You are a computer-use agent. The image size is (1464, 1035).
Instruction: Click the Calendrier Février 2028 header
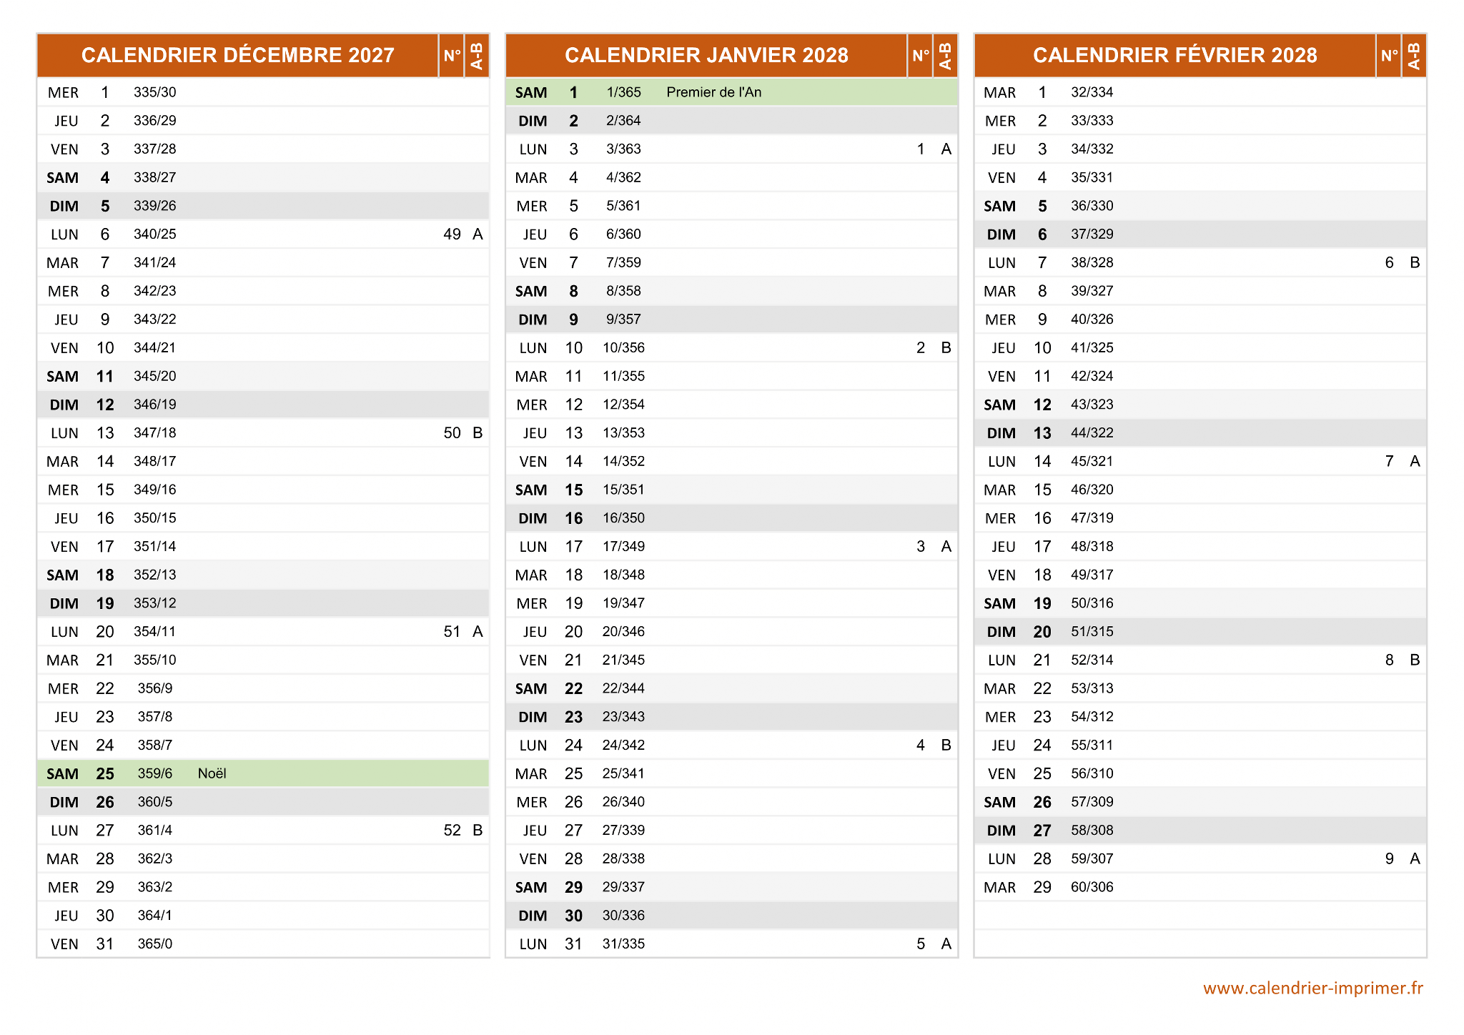(1174, 55)
